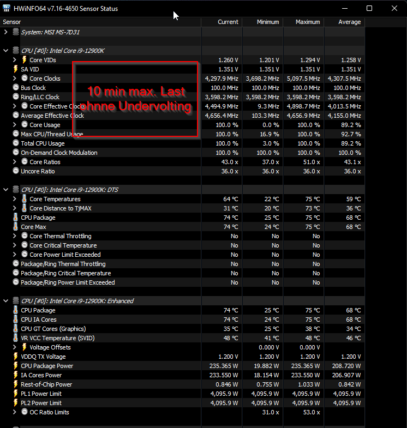The image size is (407, 428).
Task: Click the 235.365 W current CPU Package Power value
Action: point(224,366)
